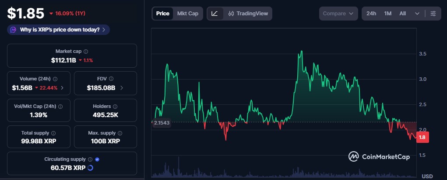Switch chart to Mkt Cap view
Image resolution: width=447 pixels, height=180 pixels.
coord(187,14)
